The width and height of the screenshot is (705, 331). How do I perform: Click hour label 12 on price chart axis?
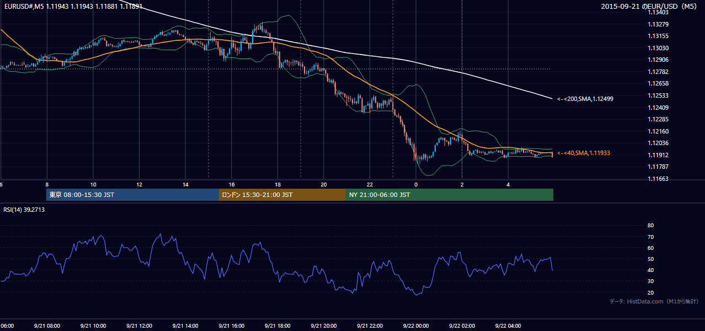click(140, 184)
